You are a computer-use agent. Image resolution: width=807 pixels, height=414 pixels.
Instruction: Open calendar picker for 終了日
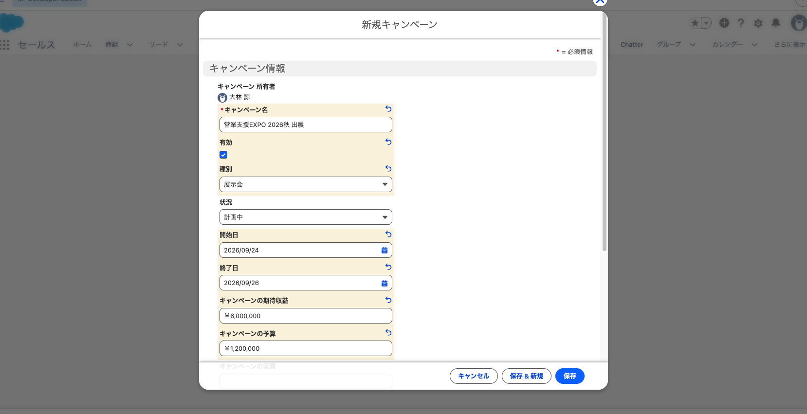[x=385, y=283]
